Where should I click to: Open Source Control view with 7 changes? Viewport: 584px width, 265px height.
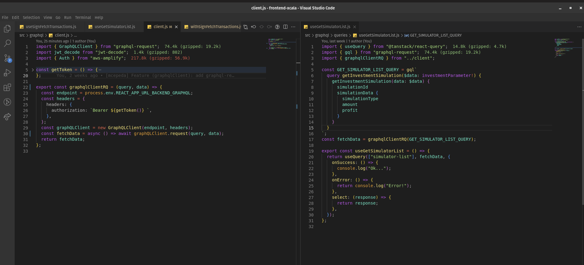tap(7, 58)
